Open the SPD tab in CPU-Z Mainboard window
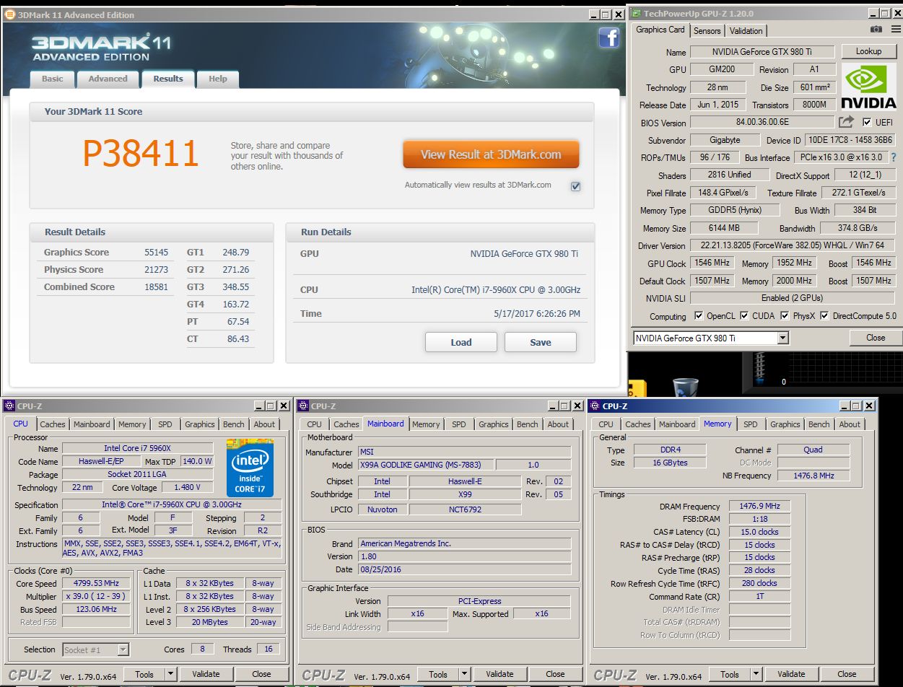The height and width of the screenshot is (687, 903). 459,424
